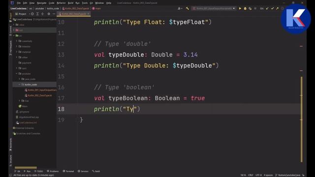Click the Run (green play) toolbar icon
Screen dimensions: 315x177
pos(240,8)
